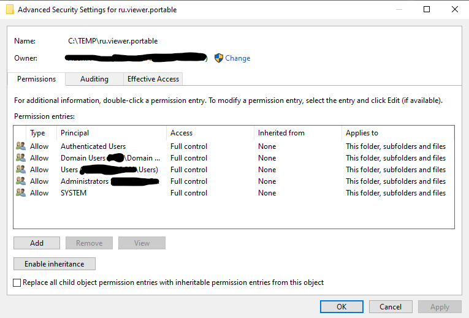Viewport: 469px width, 318px height.
Task: Click the user group icon for SYSTEM
Action: [x=21, y=193]
